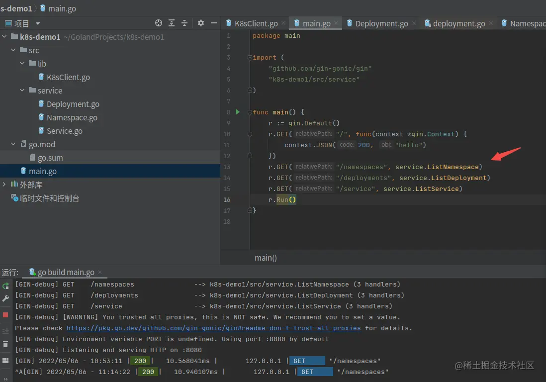Click the Listening and serving HTTP log line

pyautogui.click(x=108, y=350)
